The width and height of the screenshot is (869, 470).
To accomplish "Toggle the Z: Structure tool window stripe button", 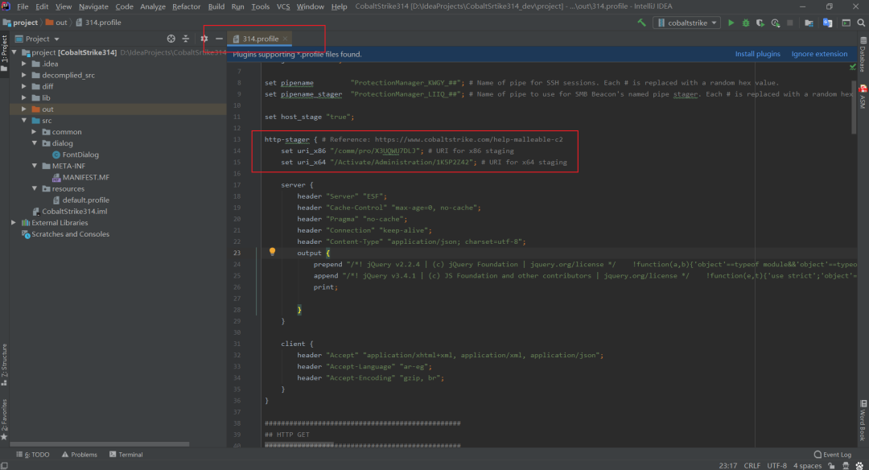I will point(5,364).
